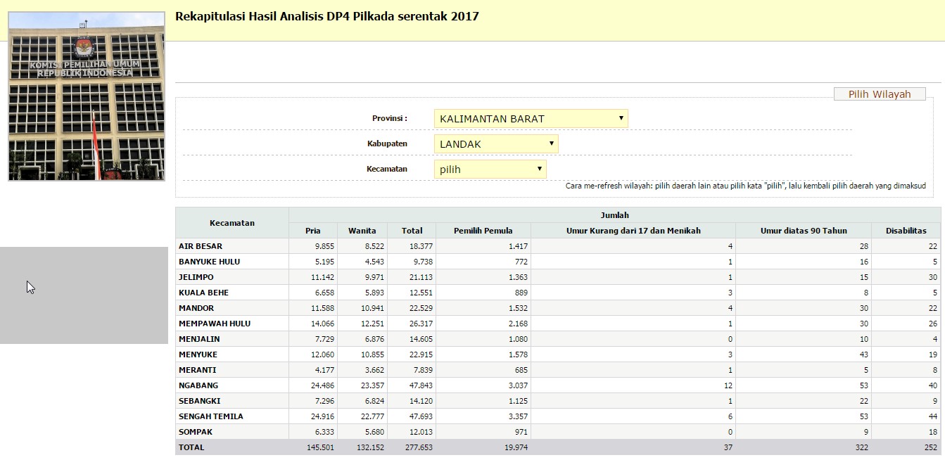Screen dimensions: 945x460
Task: Click the Pilih Wilayah button
Action: pyautogui.click(x=879, y=94)
